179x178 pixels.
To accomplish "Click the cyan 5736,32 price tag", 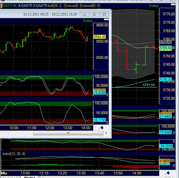I will coord(166,80).
